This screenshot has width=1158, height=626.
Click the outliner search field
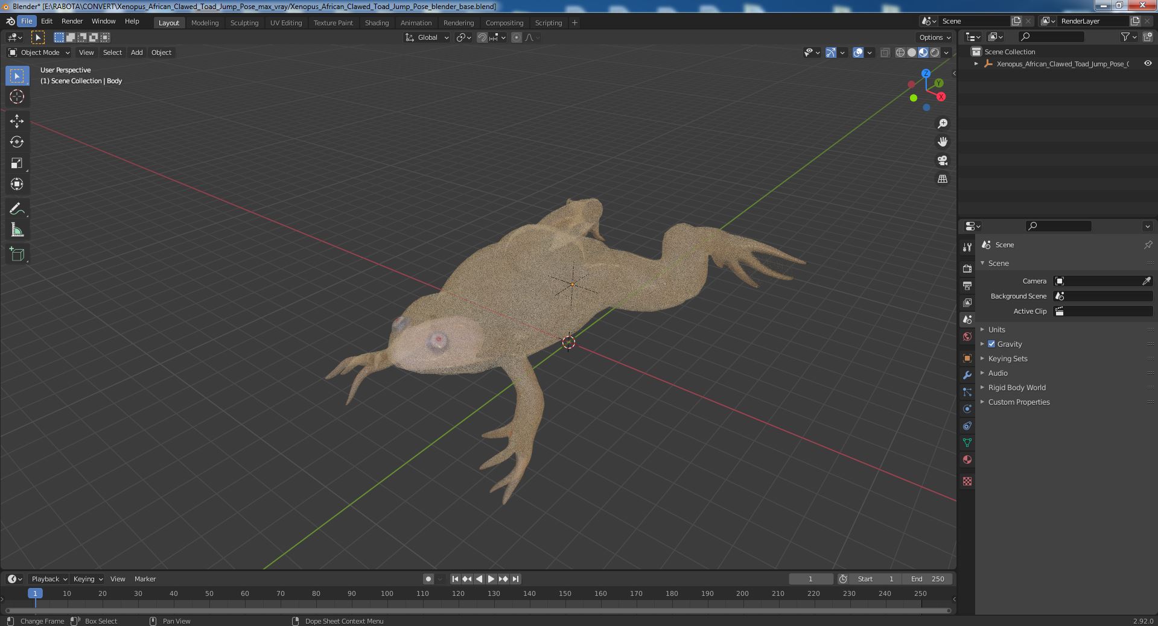pos(1051,37)
